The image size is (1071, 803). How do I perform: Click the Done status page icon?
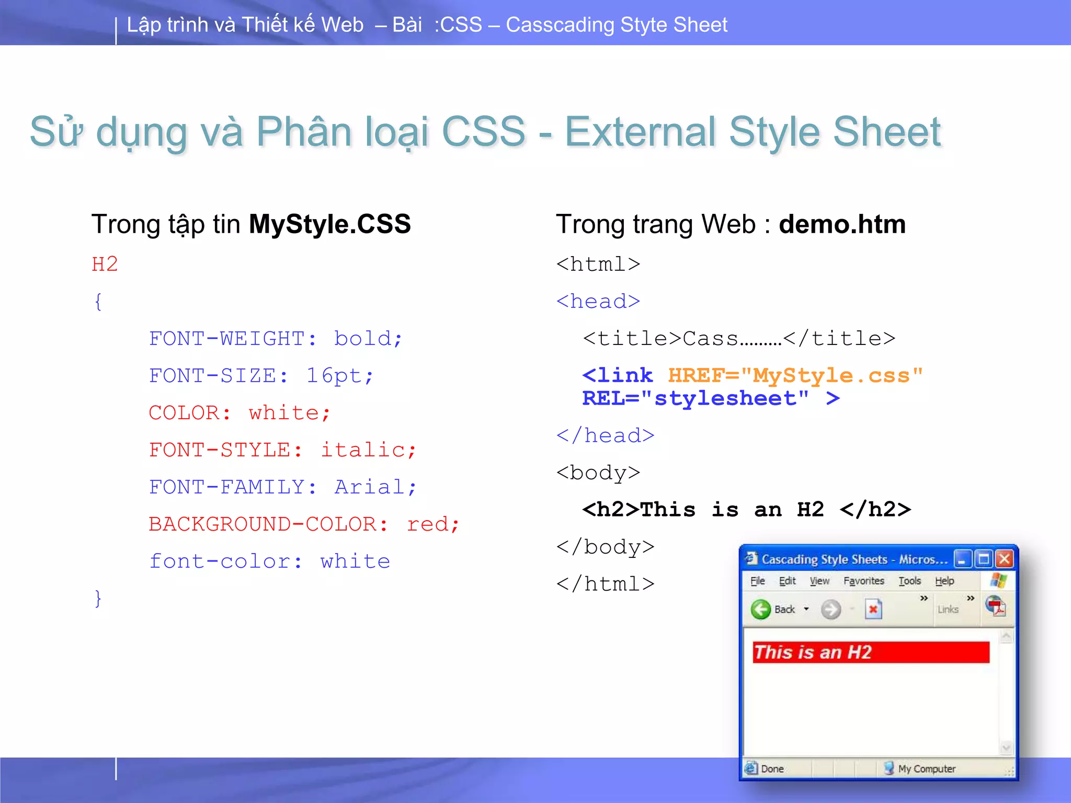click(751, 768)
